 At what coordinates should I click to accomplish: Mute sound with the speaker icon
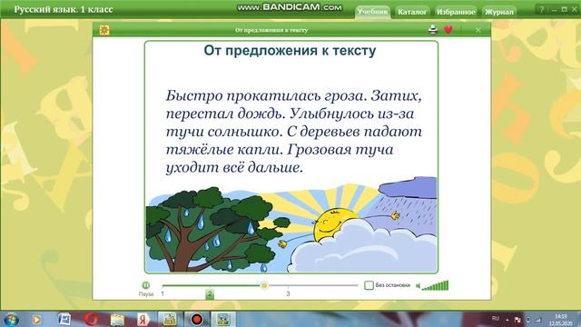click(418, 286)
